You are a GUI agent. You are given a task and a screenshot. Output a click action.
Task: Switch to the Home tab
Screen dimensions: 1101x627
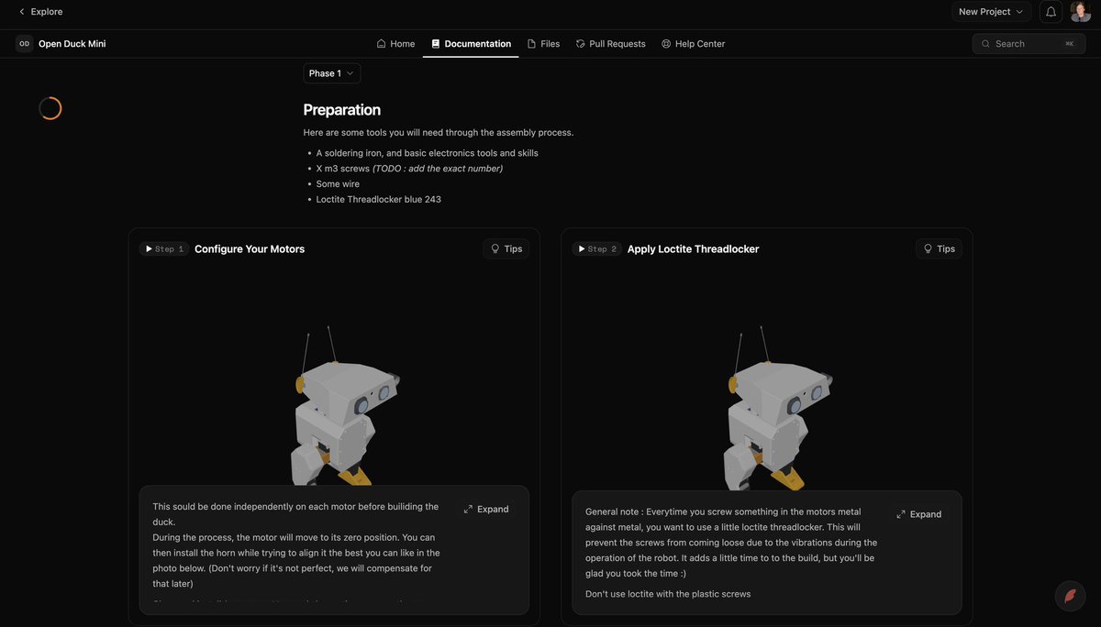[395, 43]
